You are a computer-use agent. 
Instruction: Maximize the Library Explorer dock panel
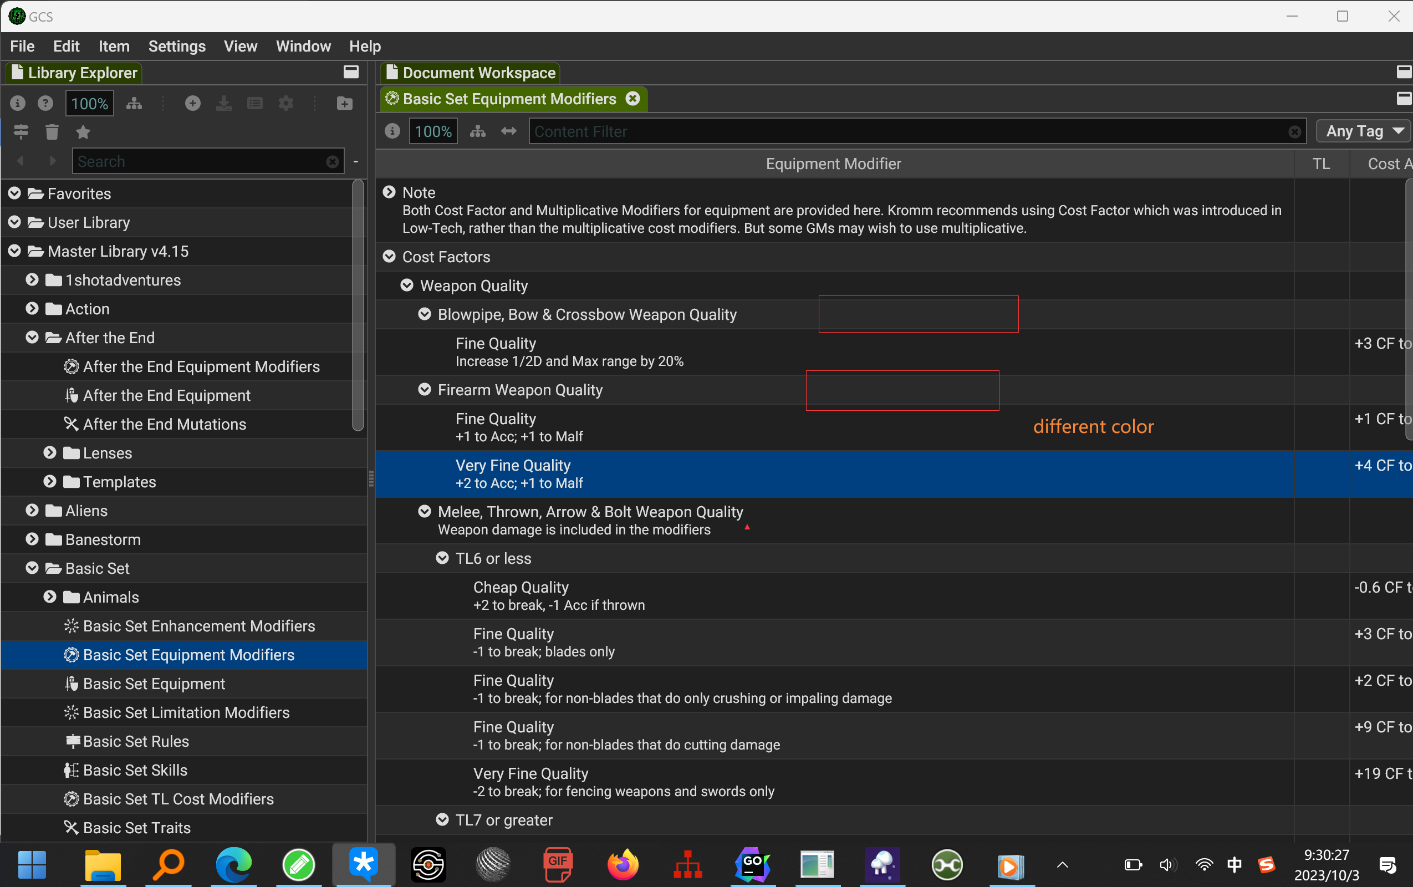pos(351,72)
